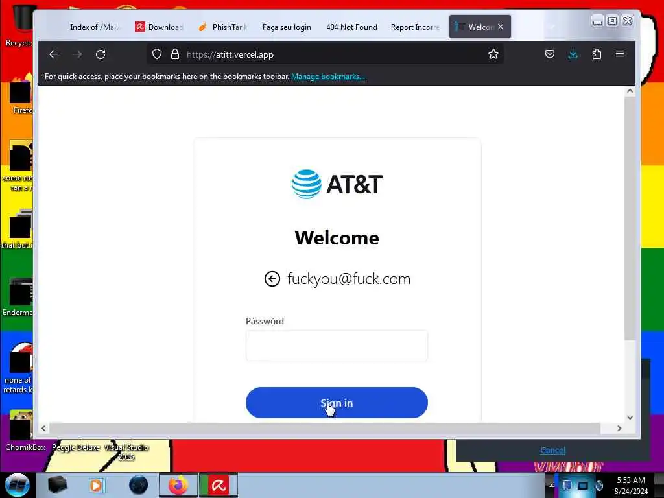Select the Peggle Deluxe desktop shortcut
Image resolution: width=664 pixels, height=498 pixels.
[x=77, y=447]
